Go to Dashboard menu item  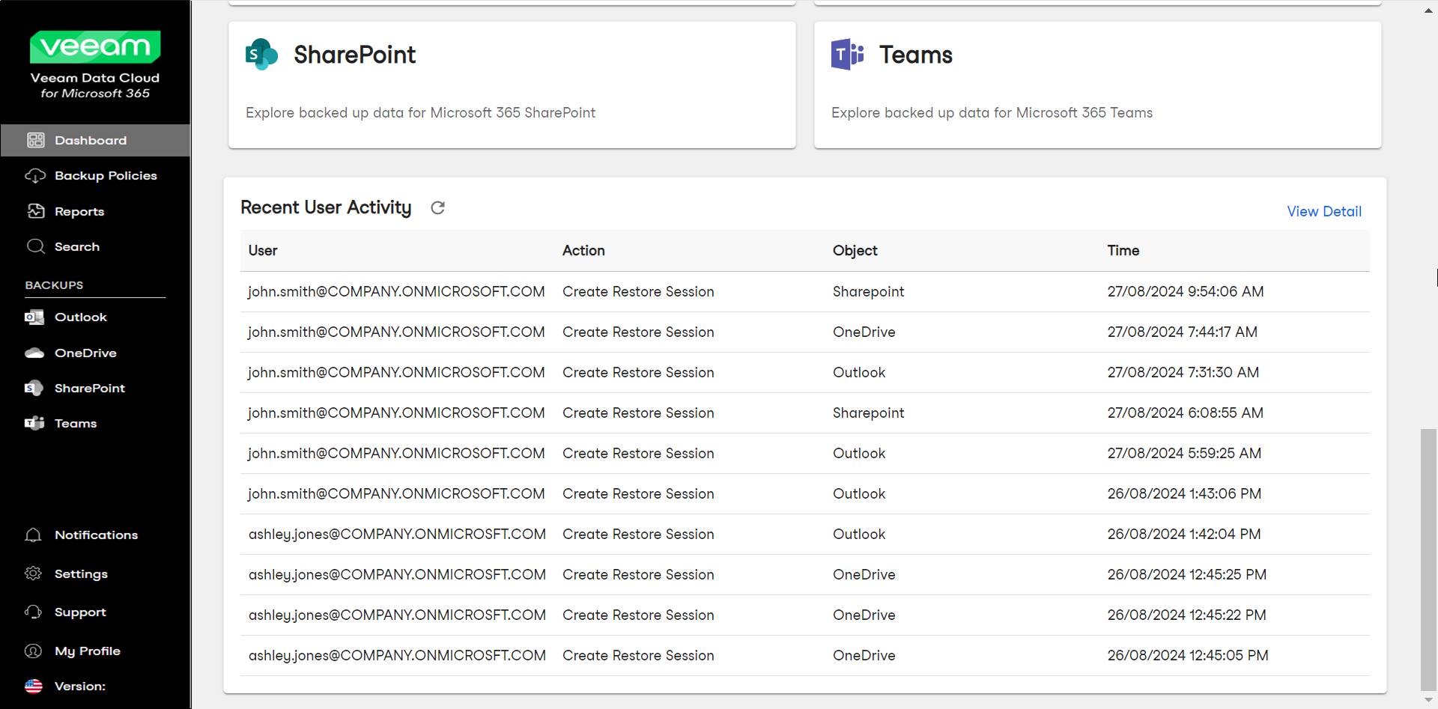click(95, 140)
